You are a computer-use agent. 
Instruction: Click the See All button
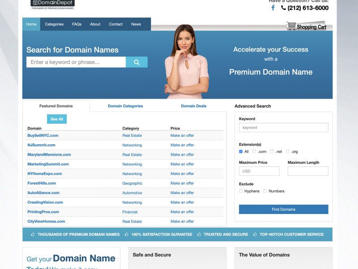point(57,119)
